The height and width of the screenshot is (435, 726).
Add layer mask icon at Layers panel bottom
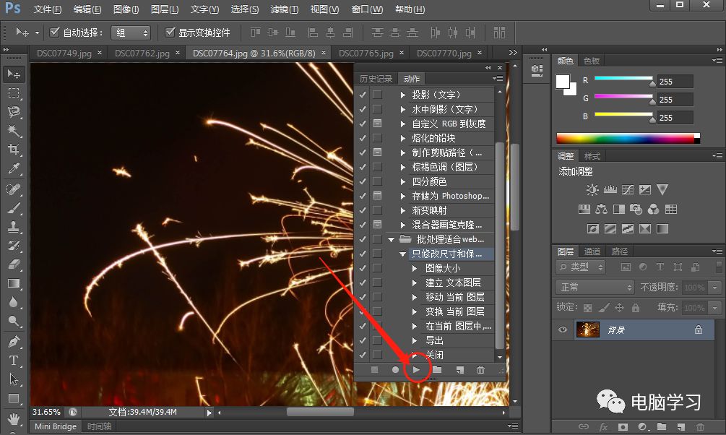623,426
